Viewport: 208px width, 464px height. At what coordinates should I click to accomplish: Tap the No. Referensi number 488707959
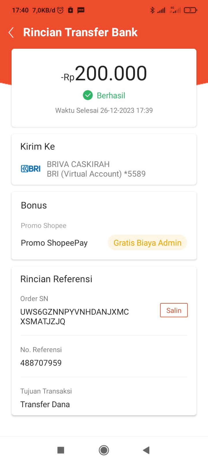point(41,363)
